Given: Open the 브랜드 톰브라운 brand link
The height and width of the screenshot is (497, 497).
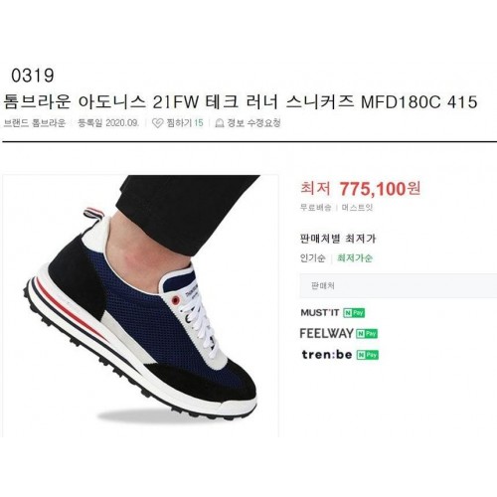Looking at the screenshot, I should pos(34,123).
